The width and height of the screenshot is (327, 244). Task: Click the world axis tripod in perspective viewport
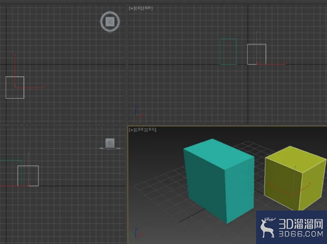coord(136,234)
